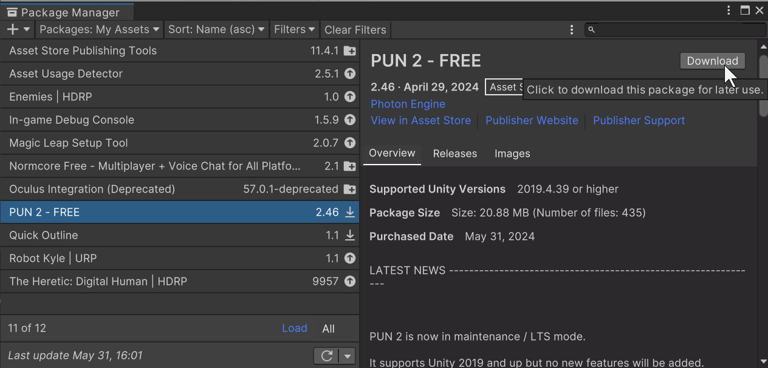Image resolution: width=768 pixels, height=368 pixels.
Task: Click the download icon next to Quick Outline
Action: point(350,236)
